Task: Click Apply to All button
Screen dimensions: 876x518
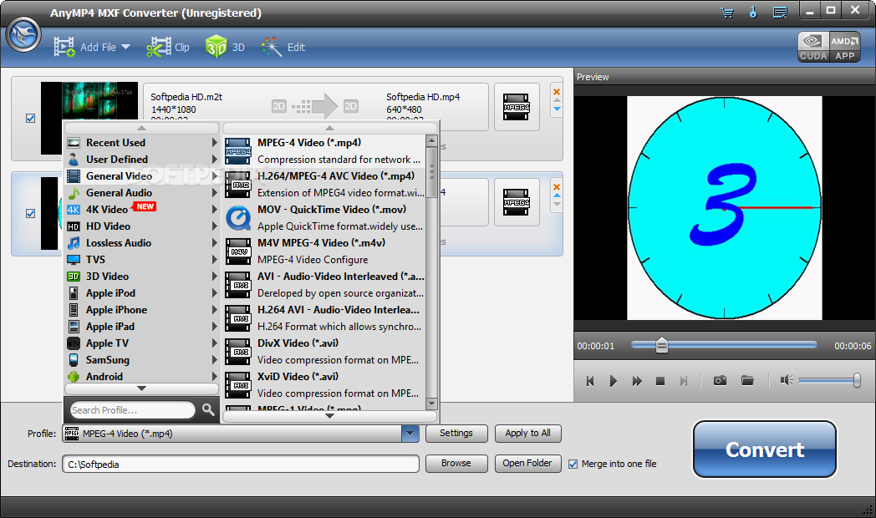Action: (527, 433)
